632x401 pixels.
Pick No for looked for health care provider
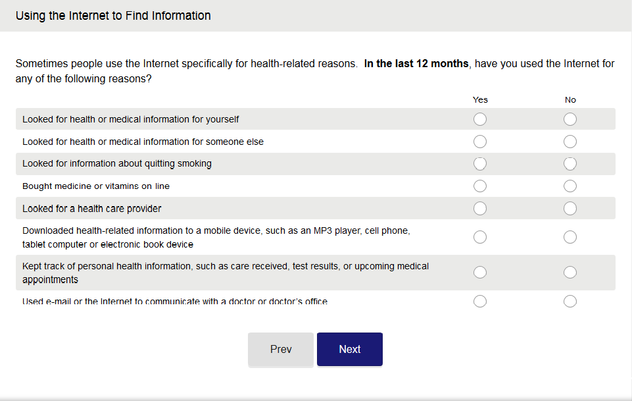click(x=570, y=209)
